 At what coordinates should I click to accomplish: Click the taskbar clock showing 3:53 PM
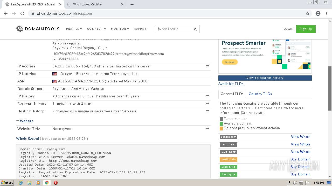[x=319, y=183]
